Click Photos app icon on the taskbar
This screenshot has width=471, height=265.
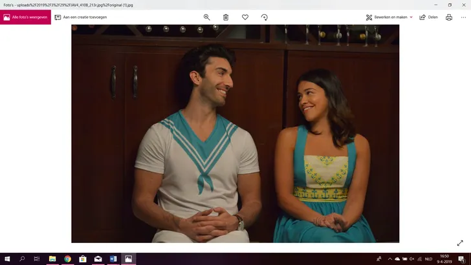pyautogui.click(x=129, y=259)
